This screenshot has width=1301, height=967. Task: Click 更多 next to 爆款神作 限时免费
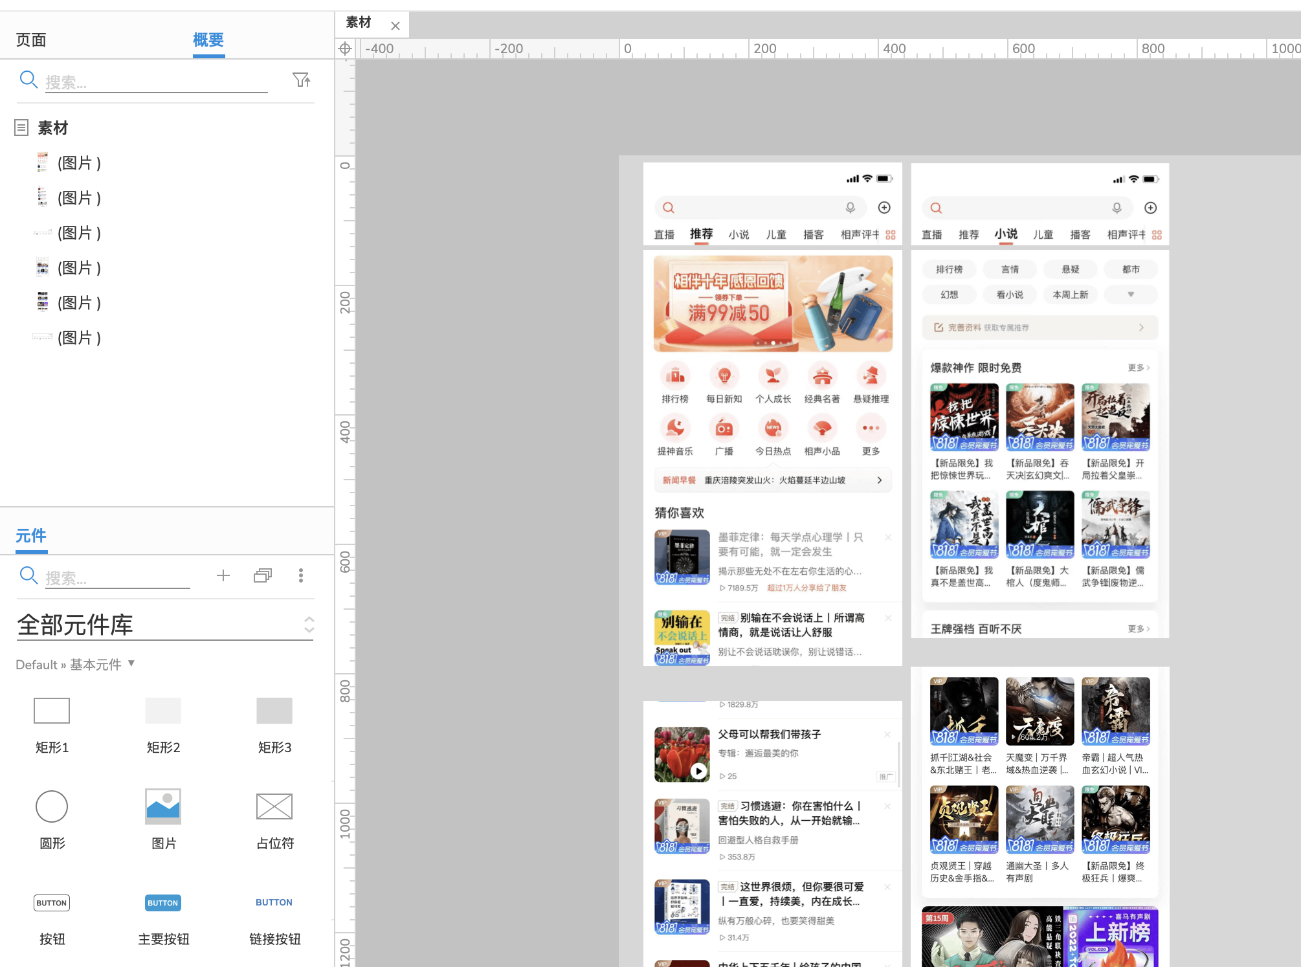(x=1139, y=368)
